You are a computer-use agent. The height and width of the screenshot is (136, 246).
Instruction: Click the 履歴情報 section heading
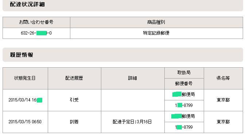22,55
